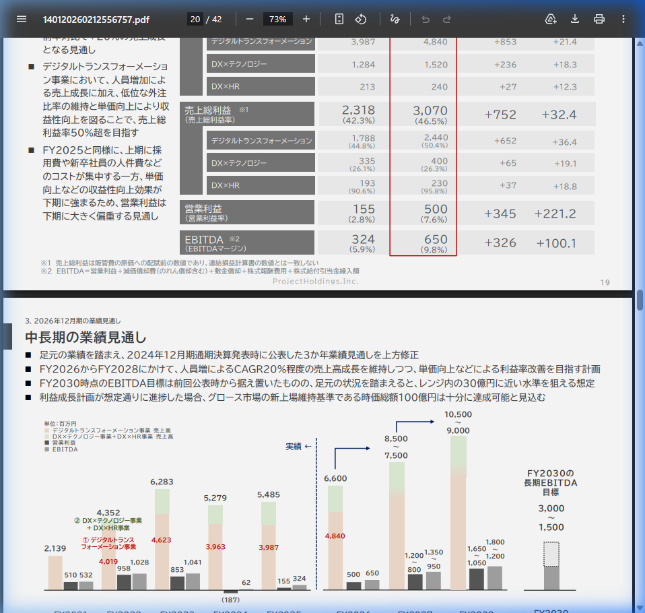645x613 pixels.
Task: Zoom in using the plus button
Action: [306, 19]
